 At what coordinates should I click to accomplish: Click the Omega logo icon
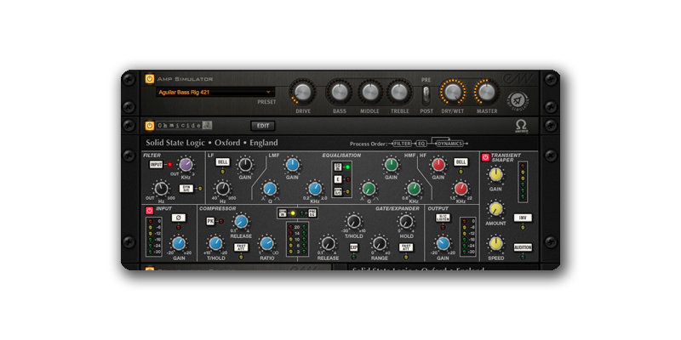point(522,125)
